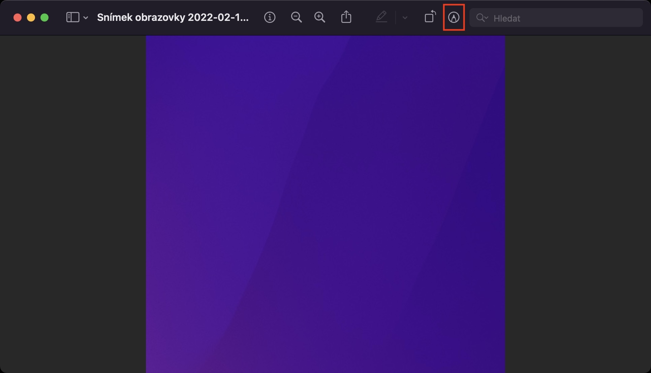The height and width of the screenshot is (373, 651).
Task: Rotate the image left
Action: click(430, 17)
